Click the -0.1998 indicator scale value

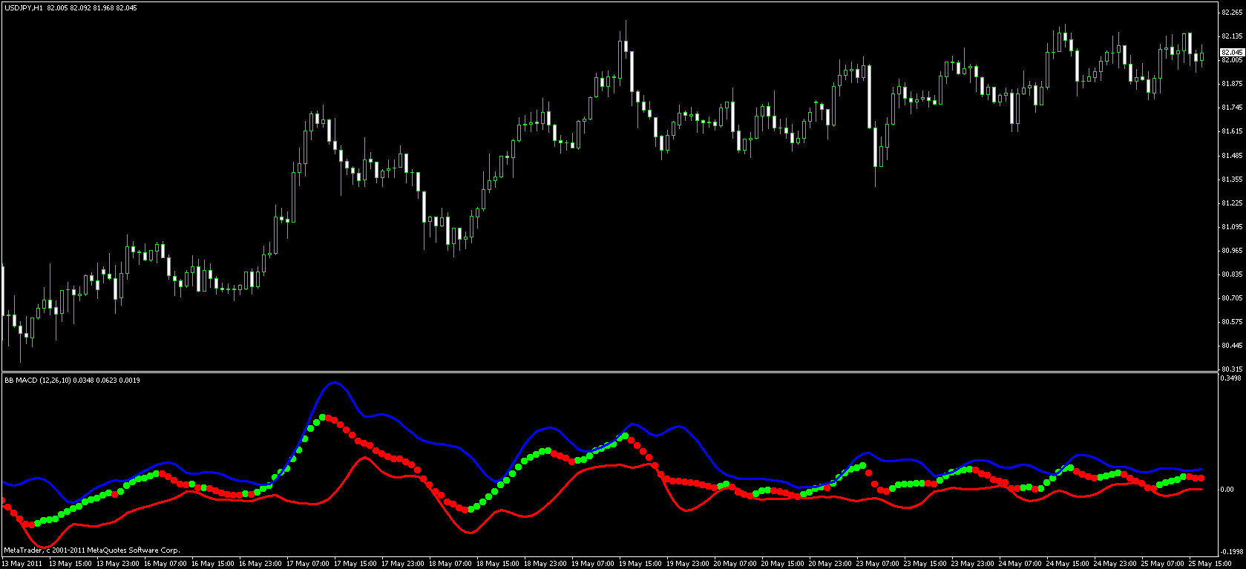pos(1231,552)
